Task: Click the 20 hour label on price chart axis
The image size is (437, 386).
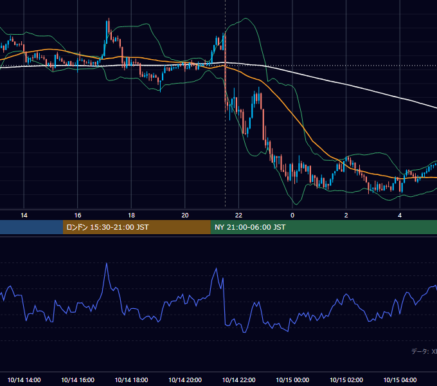Action: click(x=185, y=216)
